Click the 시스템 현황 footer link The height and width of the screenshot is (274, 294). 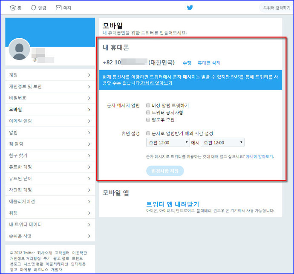(x=33, y=264)
